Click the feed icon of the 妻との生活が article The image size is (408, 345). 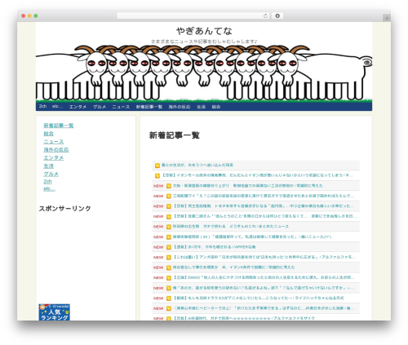point(157,166)
